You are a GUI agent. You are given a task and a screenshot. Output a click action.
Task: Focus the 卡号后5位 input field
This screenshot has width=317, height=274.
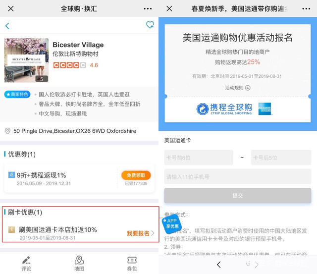pyautogui.click(x=281, y=158)
